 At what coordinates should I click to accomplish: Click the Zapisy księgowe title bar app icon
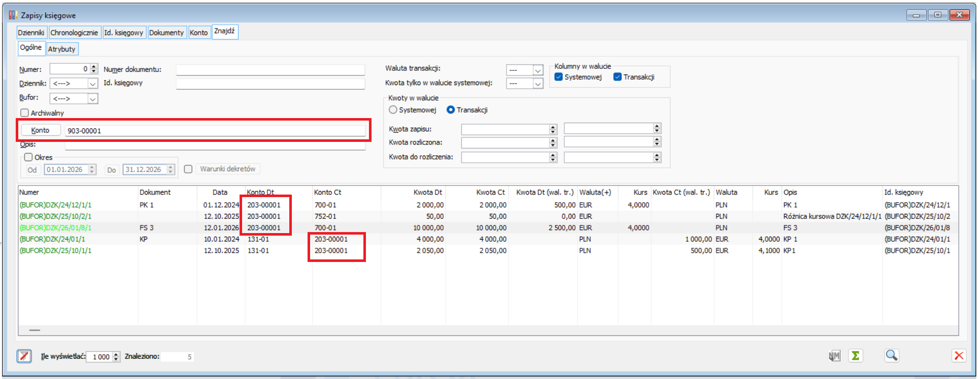(x=13, y=15)
